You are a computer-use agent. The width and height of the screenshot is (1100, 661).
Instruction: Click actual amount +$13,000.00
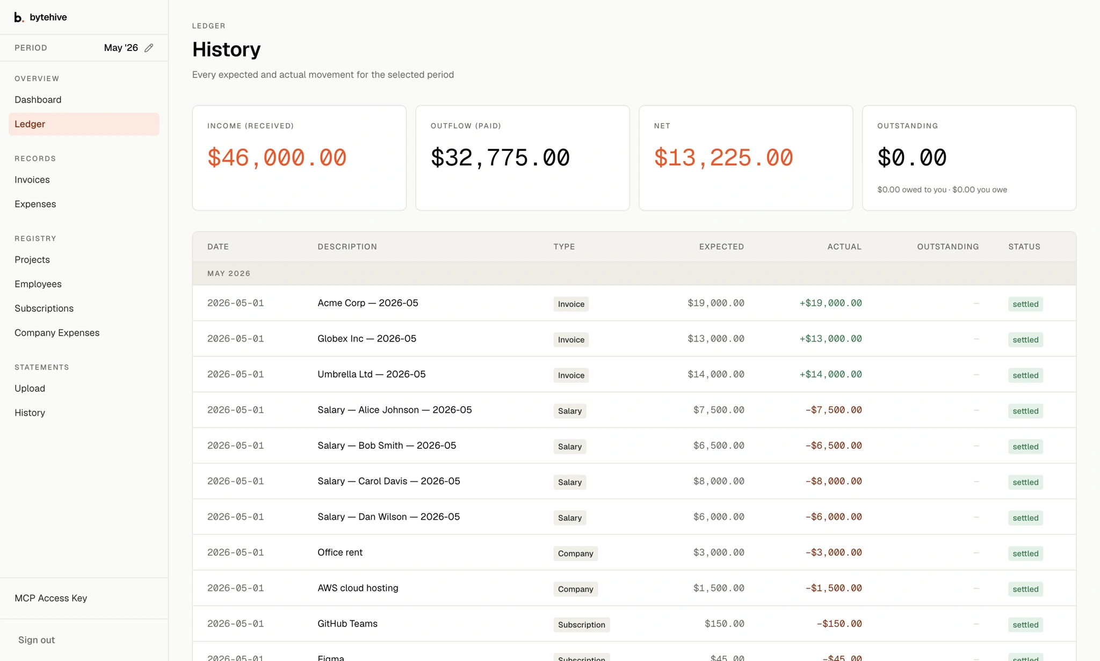(x=831, y=339)
